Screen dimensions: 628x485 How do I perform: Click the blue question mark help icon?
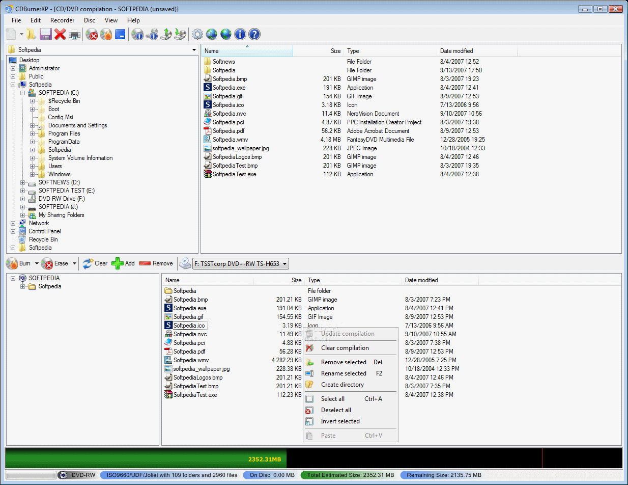coord(254,34)
